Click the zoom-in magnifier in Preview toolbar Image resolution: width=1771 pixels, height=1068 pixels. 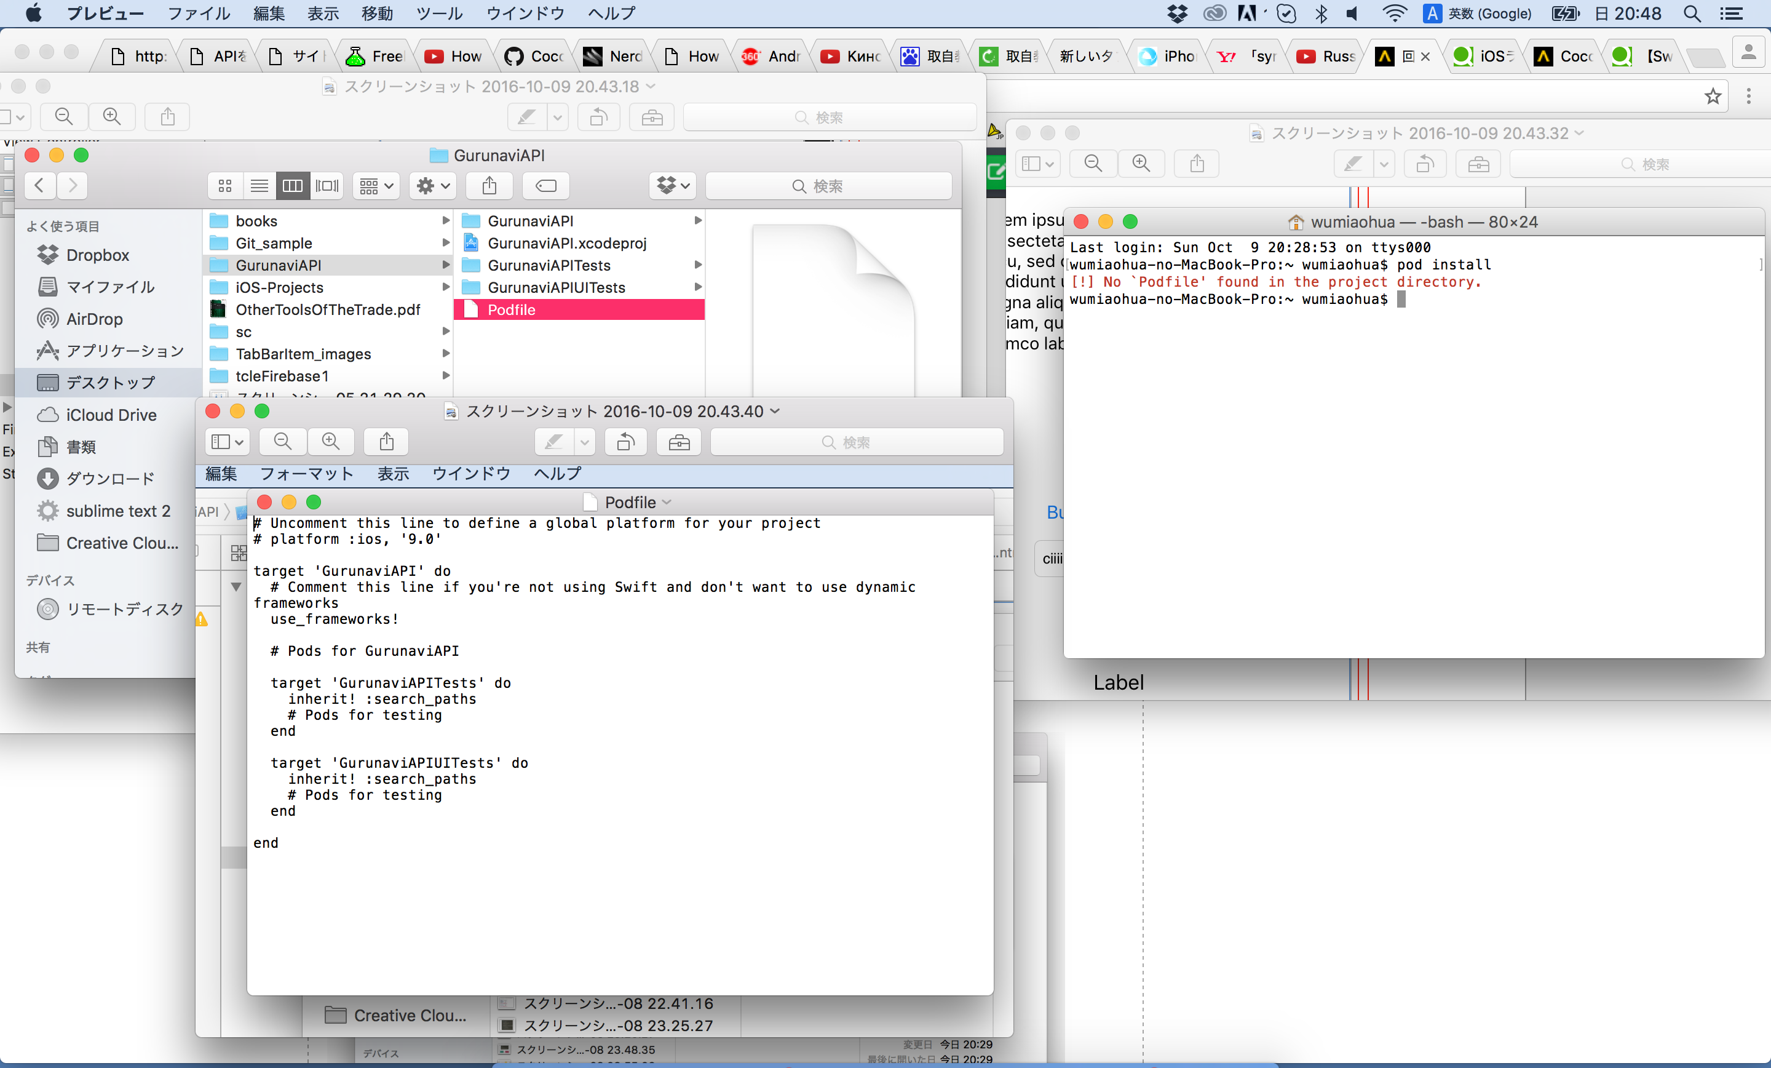tap(112, 118)
